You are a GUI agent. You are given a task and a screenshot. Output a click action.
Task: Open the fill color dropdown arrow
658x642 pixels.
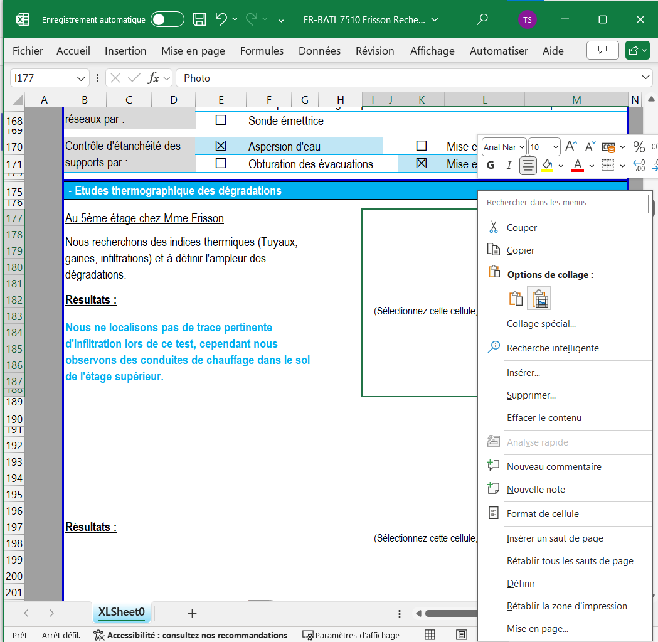pyautogui.click(x=561, y=166)
